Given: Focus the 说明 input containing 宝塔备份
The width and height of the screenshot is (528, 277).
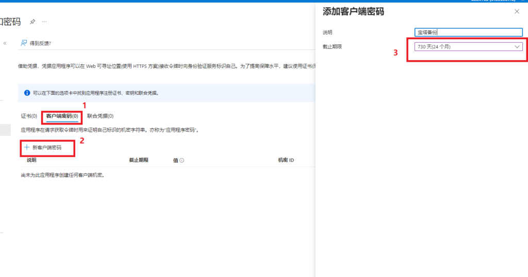Looking at the screenshot, I should pyautogui.click(x=468, y=32).
